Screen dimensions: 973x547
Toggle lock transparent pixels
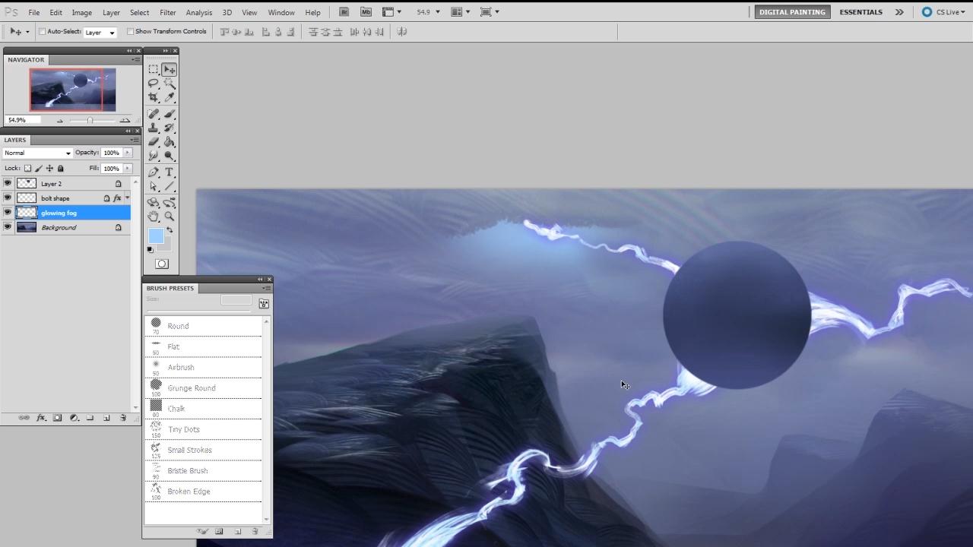28,169
